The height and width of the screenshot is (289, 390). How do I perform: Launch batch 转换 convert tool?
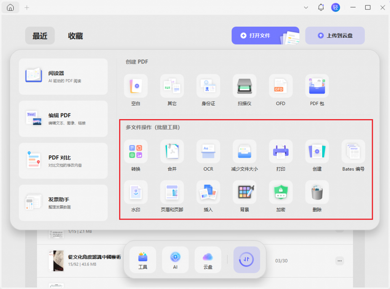[x=136, y=151]
